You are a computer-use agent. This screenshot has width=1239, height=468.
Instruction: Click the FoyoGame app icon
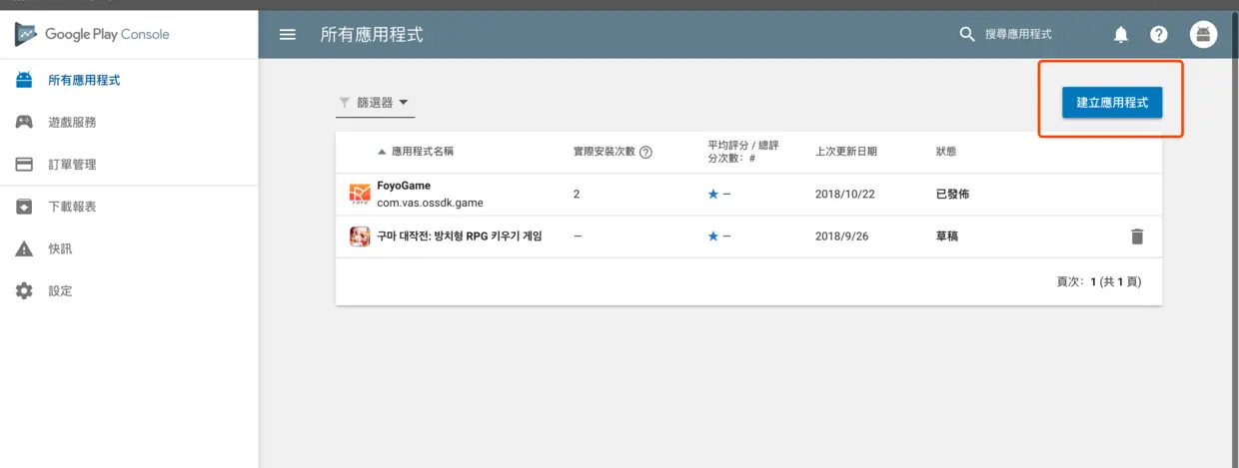[360, 194]
